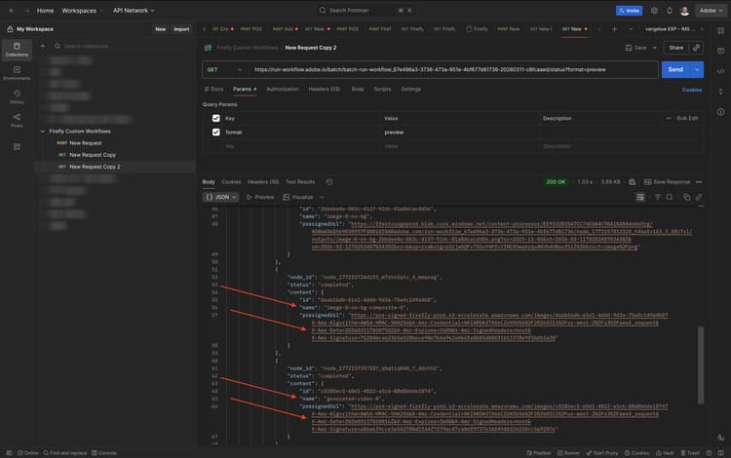The height and width of the screenshot is (458, 731).
Task: Open the tabs overflow chevron
Action: (631, 29)
